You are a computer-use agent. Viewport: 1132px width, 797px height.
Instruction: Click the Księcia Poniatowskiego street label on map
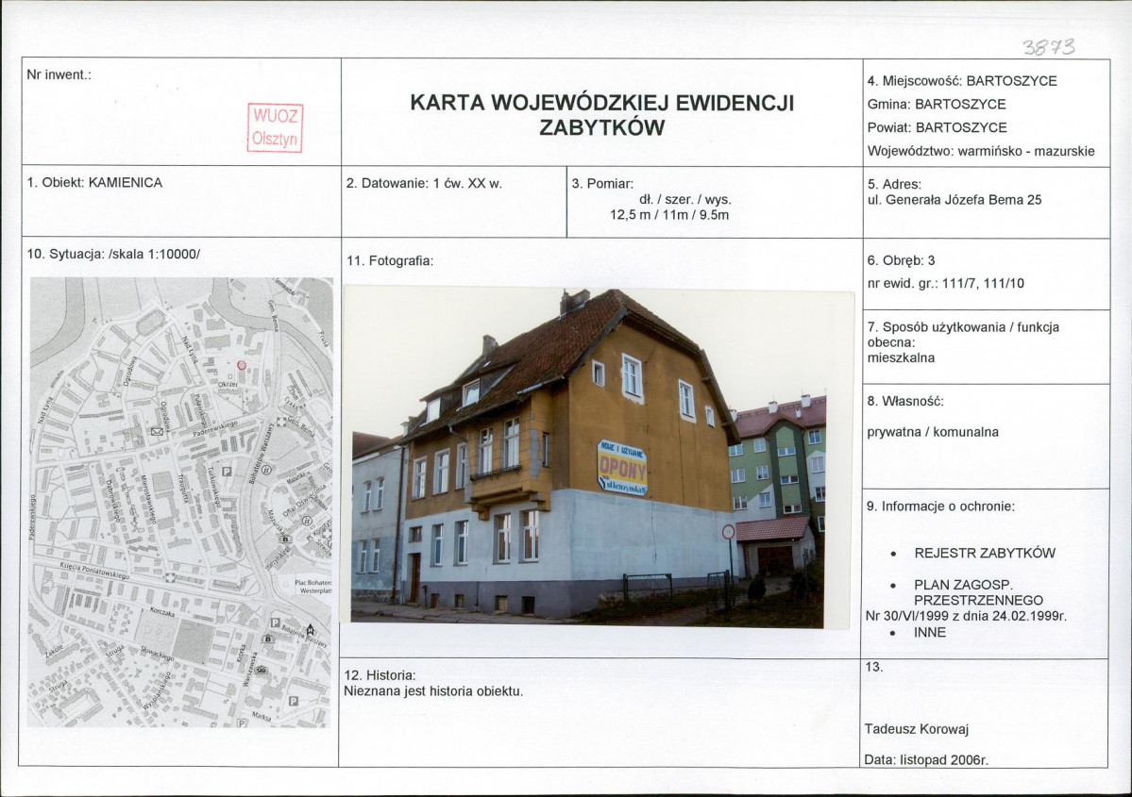click(x=94, y=572)
